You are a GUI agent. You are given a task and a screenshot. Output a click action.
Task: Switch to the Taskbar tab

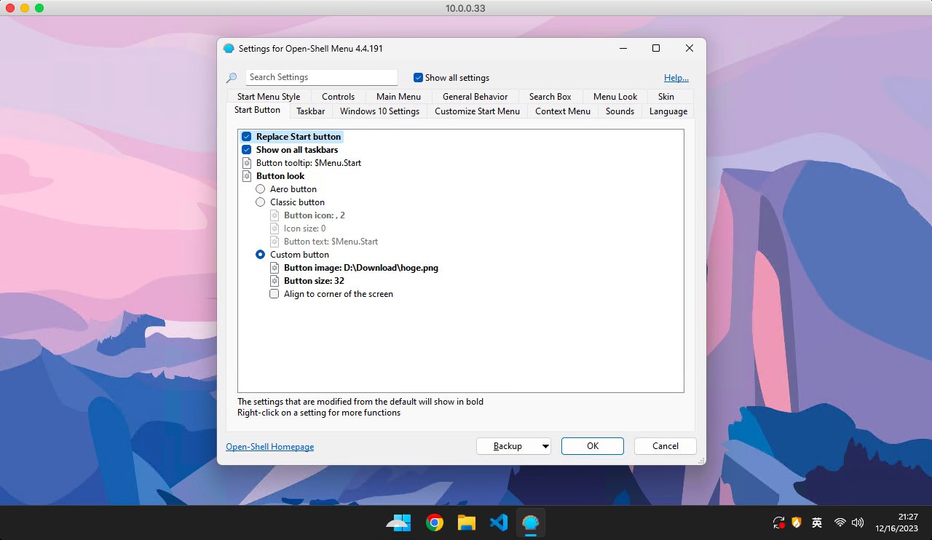pyautogui.click(x=310, y=111)
